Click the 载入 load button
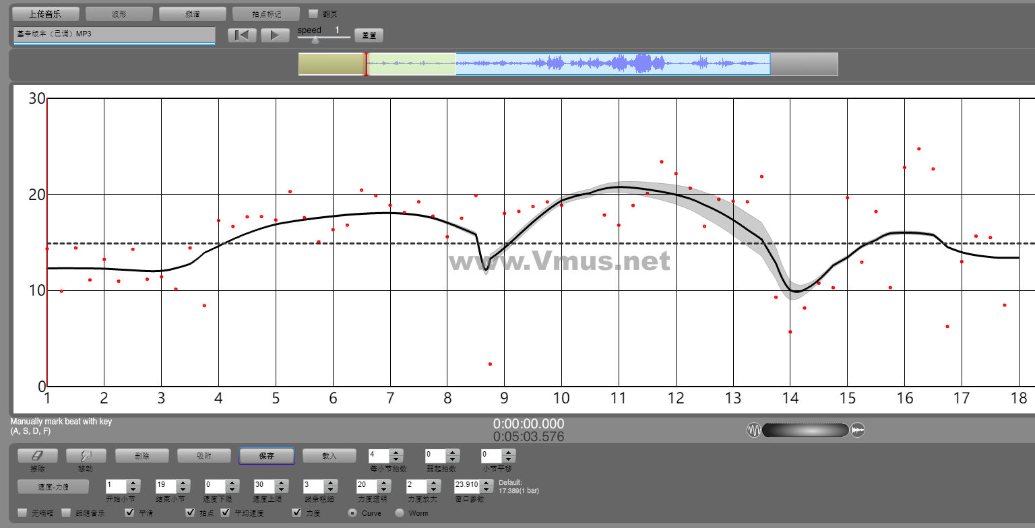Screen dimensions: 1035x528 [x=329, y=456]
